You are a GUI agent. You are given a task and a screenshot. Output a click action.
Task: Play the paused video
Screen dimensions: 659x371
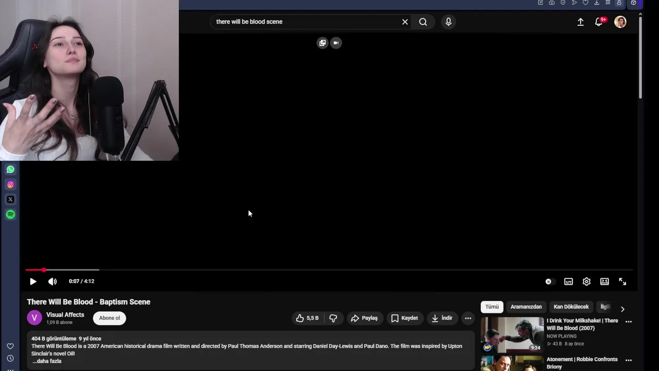(x=33, y=281)
